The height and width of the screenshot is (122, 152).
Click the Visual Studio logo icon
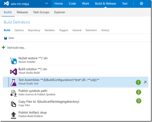tap(6, 4)
